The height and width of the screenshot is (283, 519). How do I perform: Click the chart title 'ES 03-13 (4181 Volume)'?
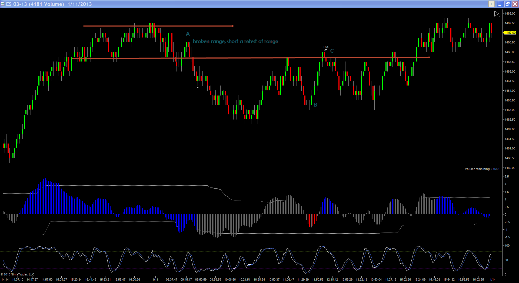pyautogui.click(x=35, y=4)
